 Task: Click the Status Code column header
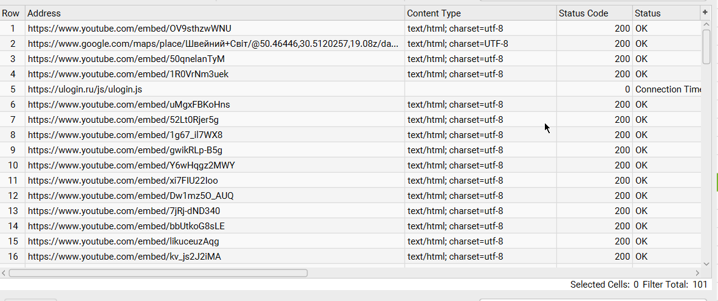593,13
